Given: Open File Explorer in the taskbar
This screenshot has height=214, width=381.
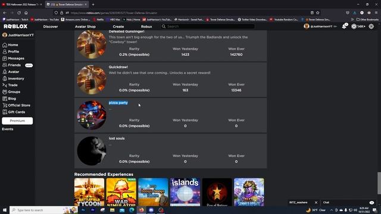Looking at the screenshot, I should tap(113, 210).
